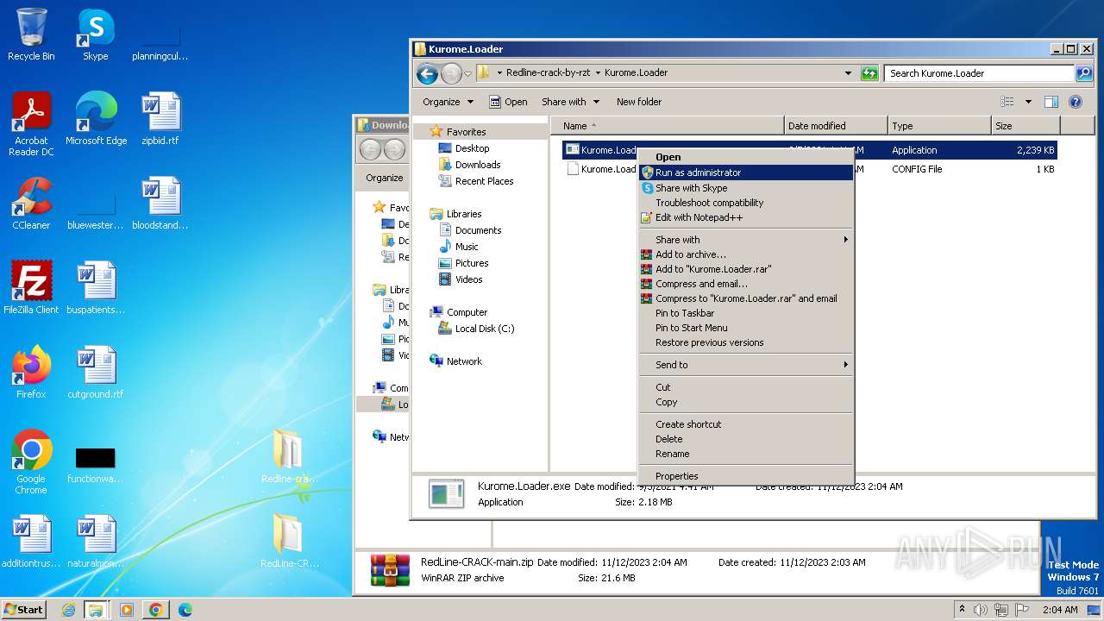1104x621 pixels.
Task: Open Properties from the context menu
Action: [746, 476]
